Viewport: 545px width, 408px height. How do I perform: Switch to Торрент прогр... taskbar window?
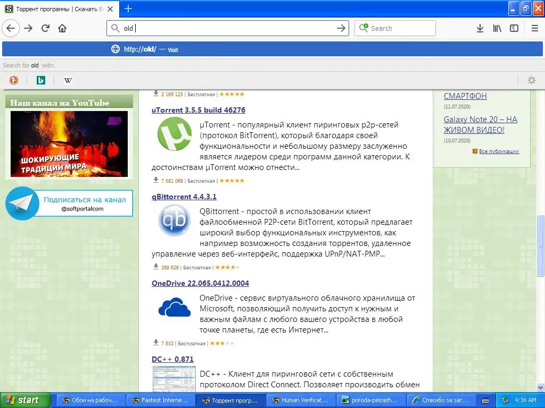pos(230,401)
